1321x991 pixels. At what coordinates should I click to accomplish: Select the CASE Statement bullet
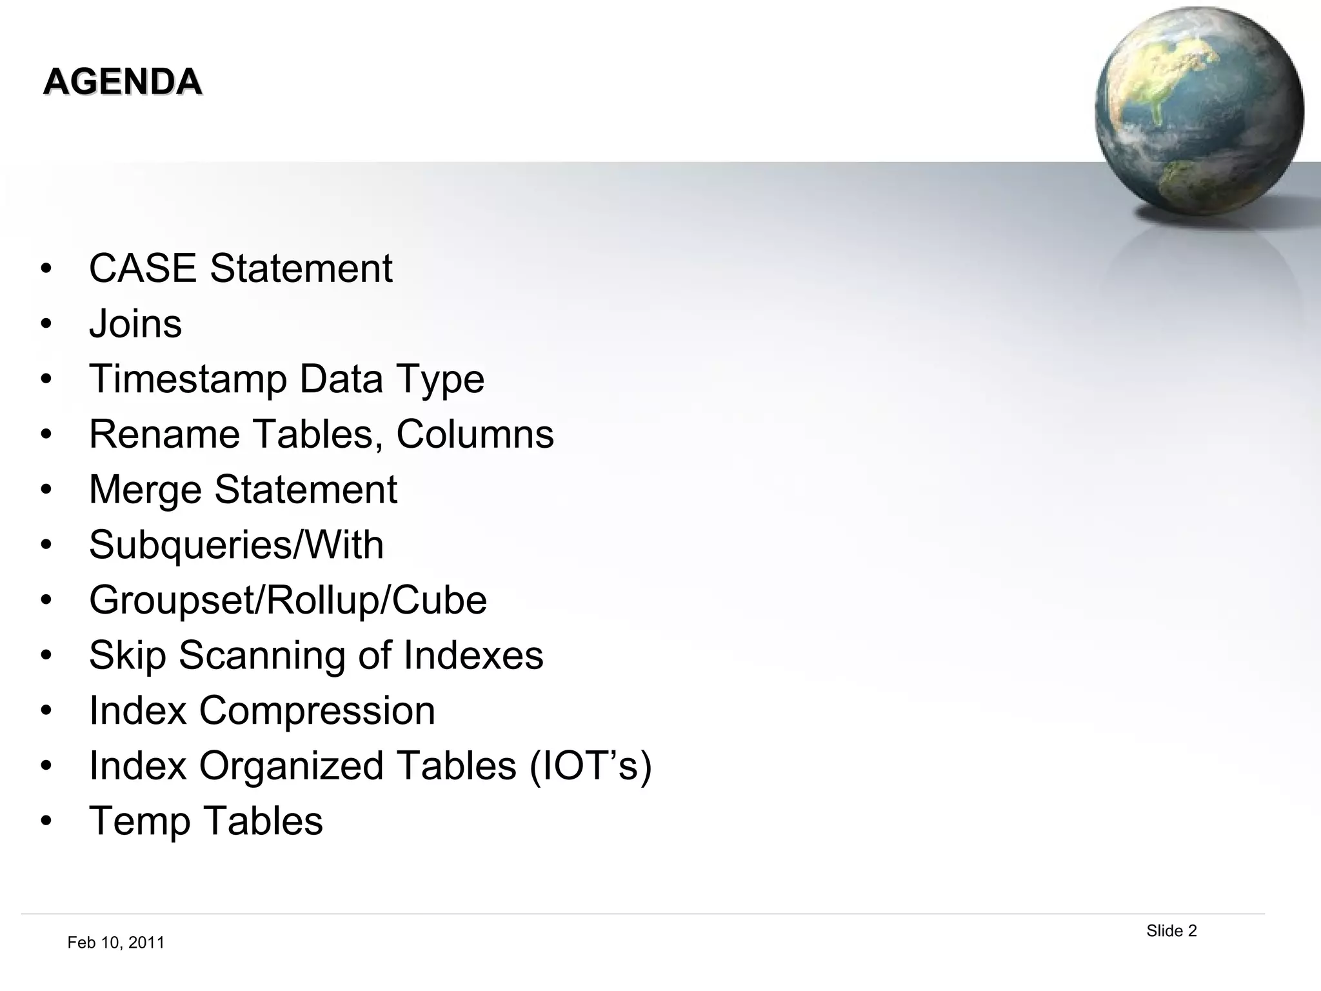click(x=240, y=268)
